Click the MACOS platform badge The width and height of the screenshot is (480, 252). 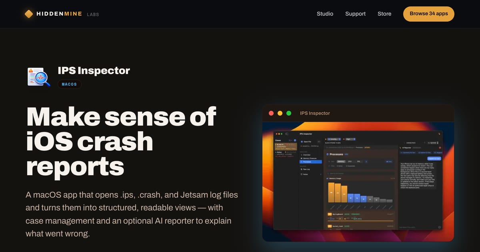click(x=70, y=84)
